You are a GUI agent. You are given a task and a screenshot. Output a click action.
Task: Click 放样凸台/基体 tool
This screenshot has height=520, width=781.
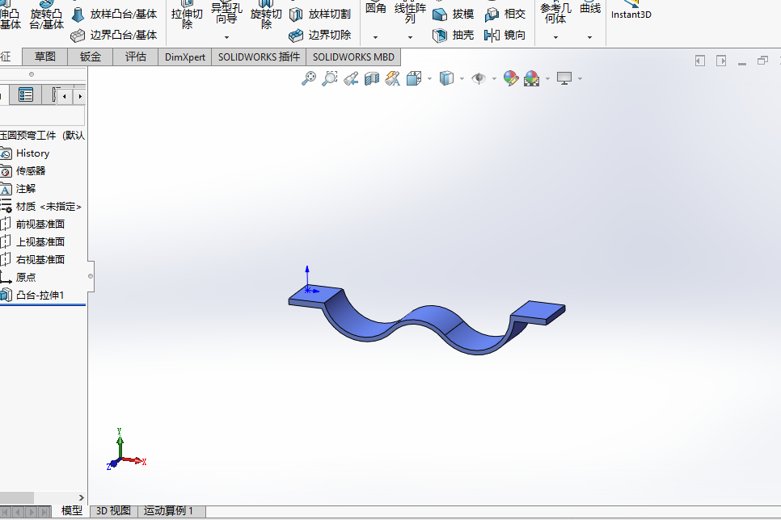click(x=114, y=14)
